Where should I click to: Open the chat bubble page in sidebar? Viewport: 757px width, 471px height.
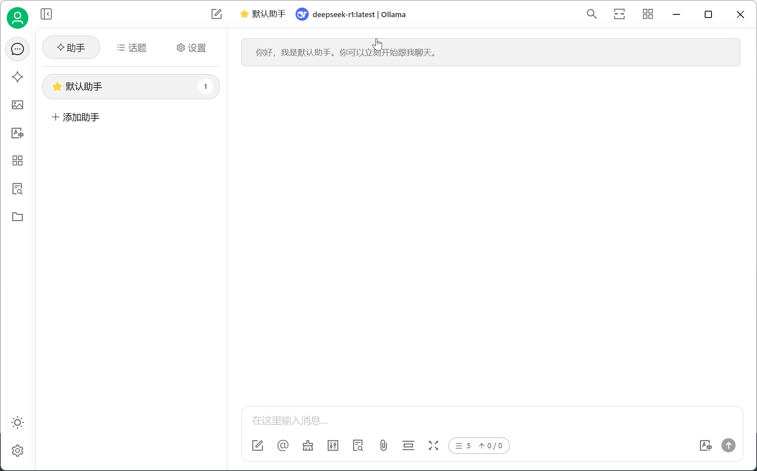[x=18, y=49]
